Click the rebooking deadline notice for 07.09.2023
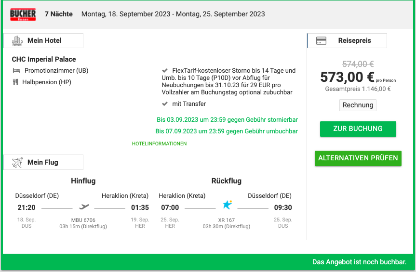416x272 pixels. pyautogui.click(x=227, y=131)
